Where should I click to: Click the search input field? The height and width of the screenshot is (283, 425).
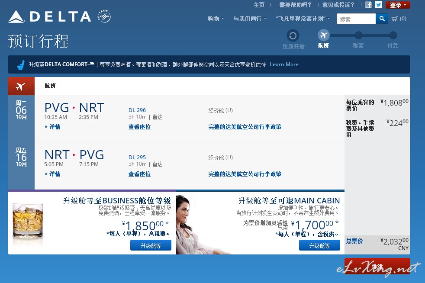point(356,19)
